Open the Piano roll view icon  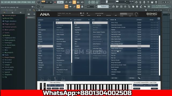(117, 6)
